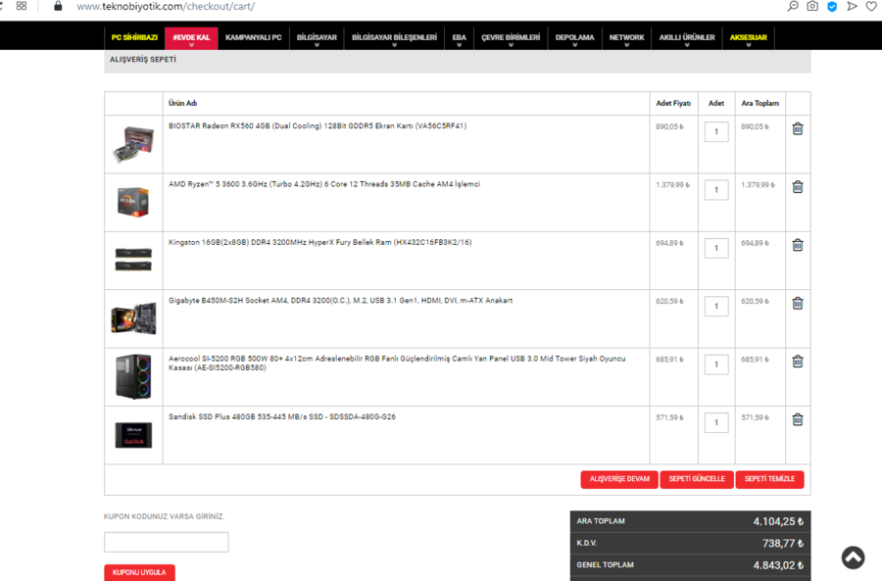This screenshot has height=581, width=882.
Task: Click the Ara Toplam column header
Action: [x=759, y=104]
